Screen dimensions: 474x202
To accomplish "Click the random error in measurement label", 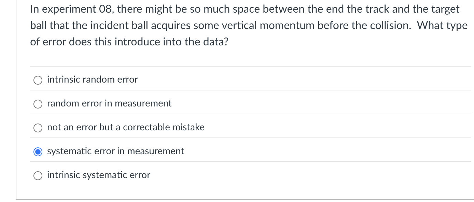I will [109, 103].
